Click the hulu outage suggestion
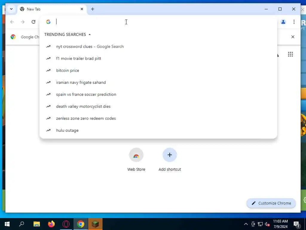Image resolution: width=306 pixels, height=230 pixels. [158, 130]
